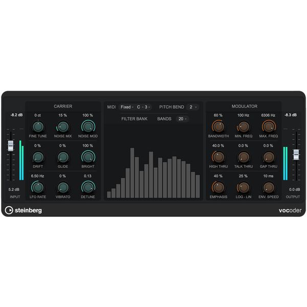Image resolution: width=307 pixels, height=307 pixels.
Task: Click the MODULATOR section header
Action: coord(245,106)
